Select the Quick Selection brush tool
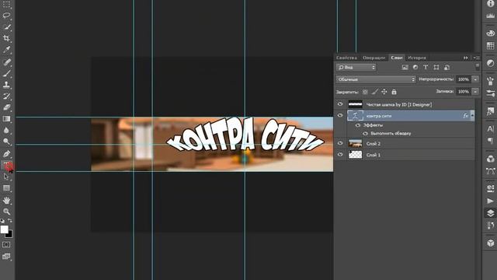 click(x=6, y=26)
